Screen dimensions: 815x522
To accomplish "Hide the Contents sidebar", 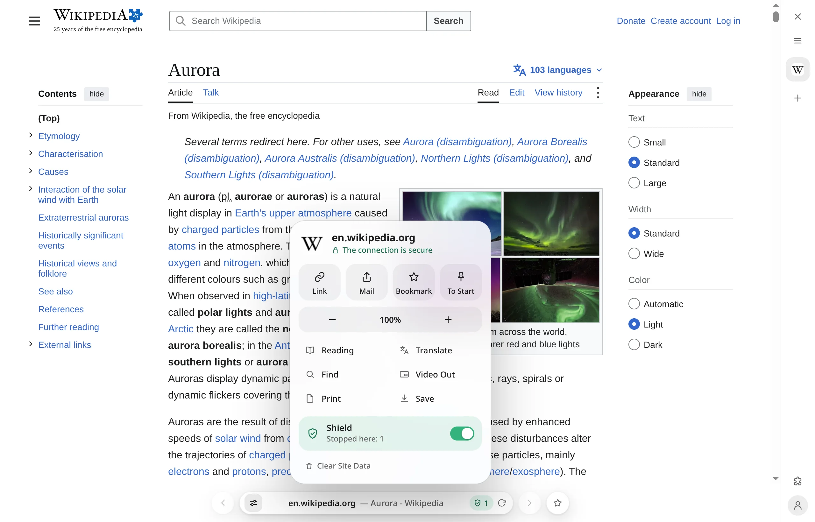I will click(96, 94).
